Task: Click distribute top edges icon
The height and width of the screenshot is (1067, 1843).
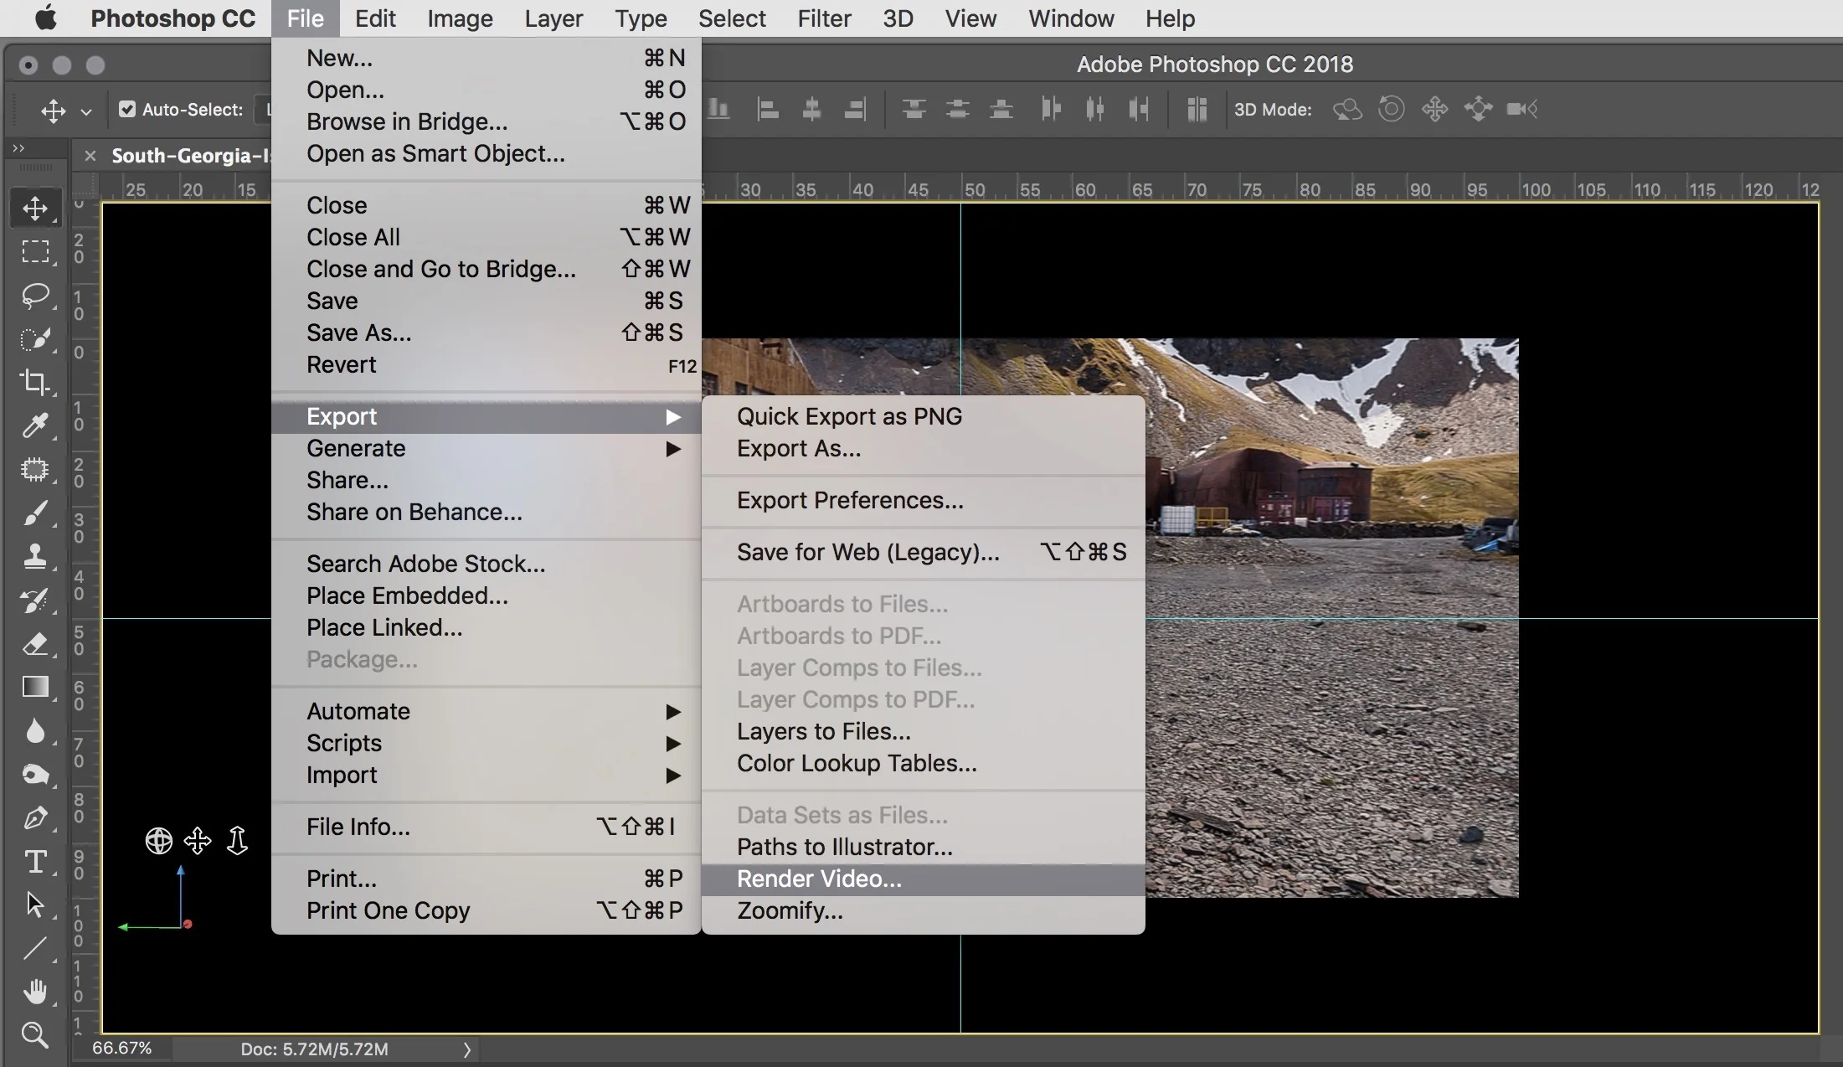Action: click(914, 109)
